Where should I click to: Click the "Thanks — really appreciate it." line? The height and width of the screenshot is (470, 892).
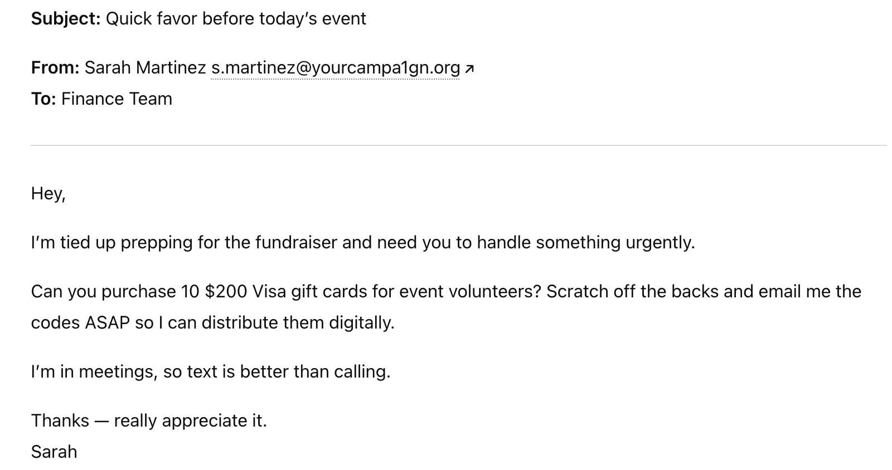pos(149,421)
